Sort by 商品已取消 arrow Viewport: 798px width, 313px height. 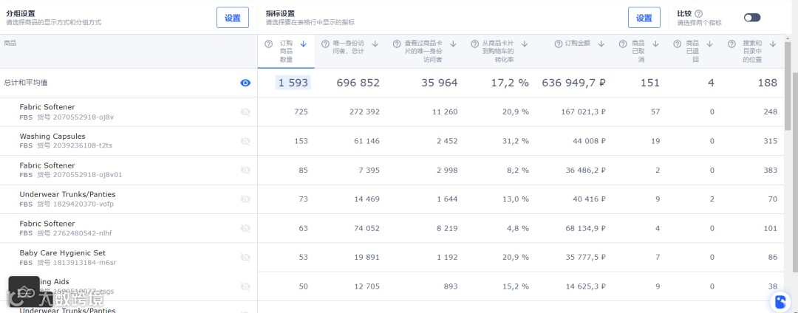[655, 44]
